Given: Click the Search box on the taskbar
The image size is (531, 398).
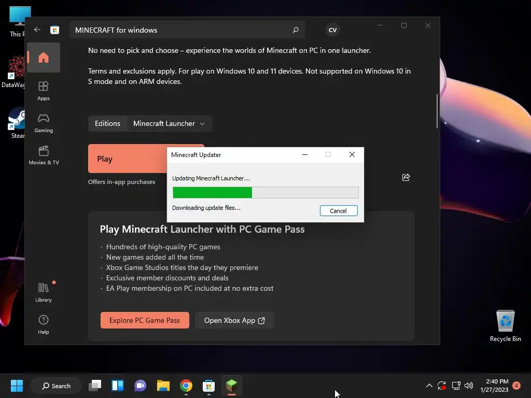Looking at the screenshot, I should coord(56,386).
